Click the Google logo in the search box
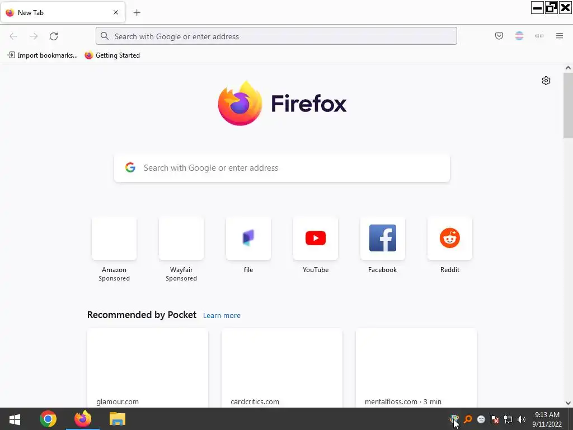Image resolution: width=573 pixels, height=430 pixels. 130,167
